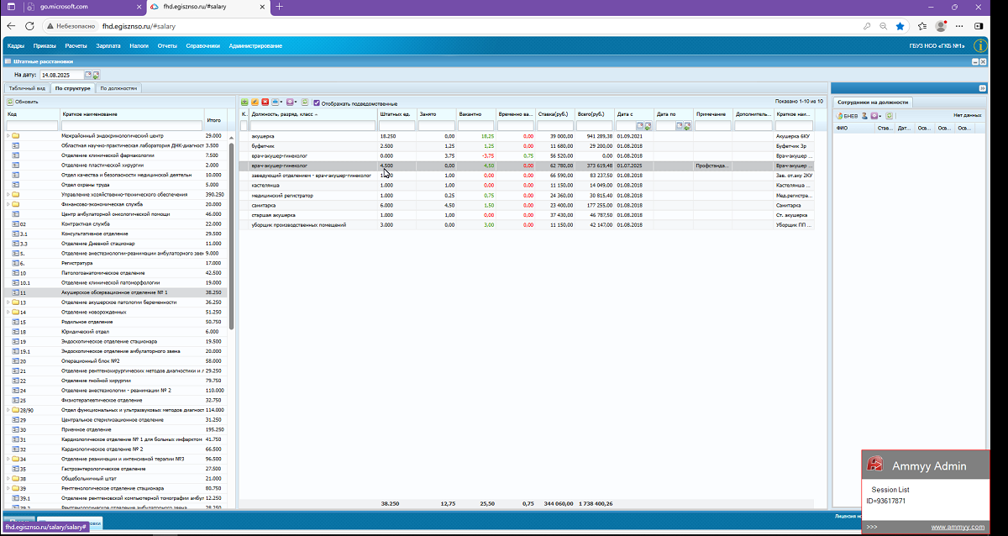Select the 'По структуре' tab
Screen dimensions: 1008x536
point(72,87)
